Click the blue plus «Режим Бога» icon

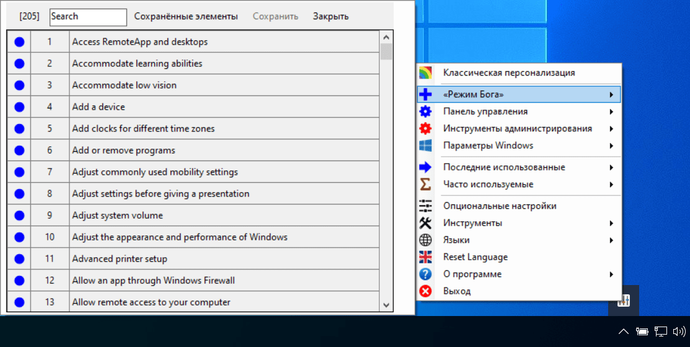tap(425, 94)
